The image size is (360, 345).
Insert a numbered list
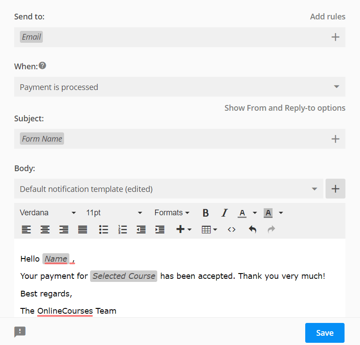pyautogui.click(x=122, y=229)
